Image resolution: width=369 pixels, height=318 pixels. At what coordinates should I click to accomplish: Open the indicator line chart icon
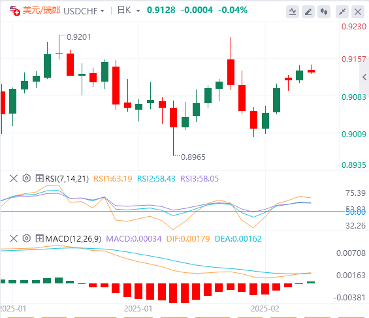pyautogui.click(x=293, y=12)
